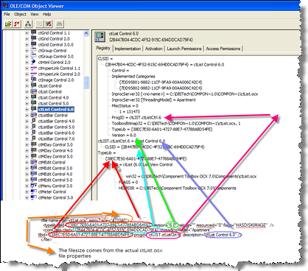The width and height of the screenshot is (308, 271).
Task: Expand the ctList Control 5.0 node
Action: point(27,104)
